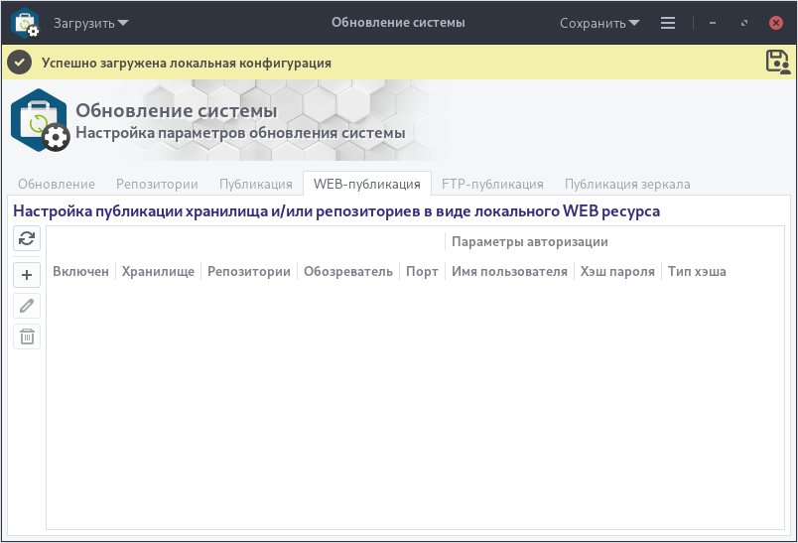The height and width of the screenshot is (543, 798).
Task: Sort by the Включен column header
Action: click(x=81, y=271)
